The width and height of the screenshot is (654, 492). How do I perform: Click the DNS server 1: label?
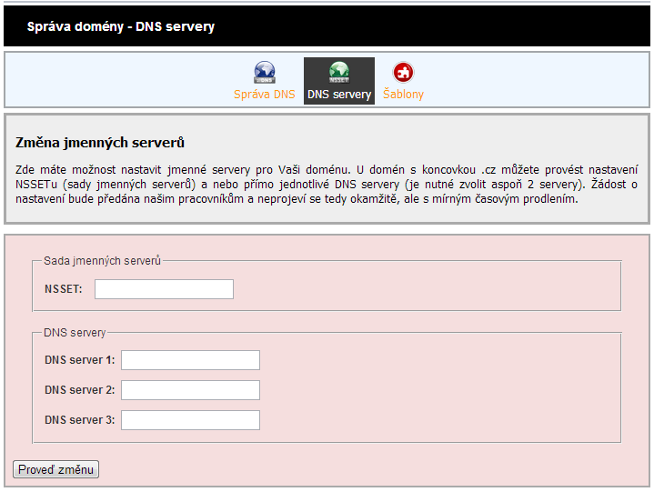[79, 360]
